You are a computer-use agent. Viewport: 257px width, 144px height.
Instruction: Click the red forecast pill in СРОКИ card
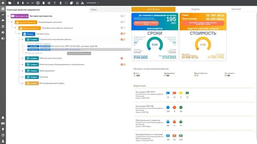146,23
